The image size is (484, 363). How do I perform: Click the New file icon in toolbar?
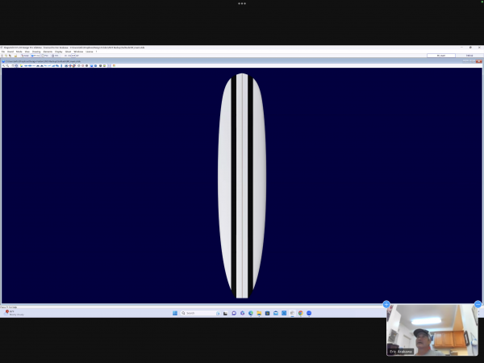pos(3,56)
